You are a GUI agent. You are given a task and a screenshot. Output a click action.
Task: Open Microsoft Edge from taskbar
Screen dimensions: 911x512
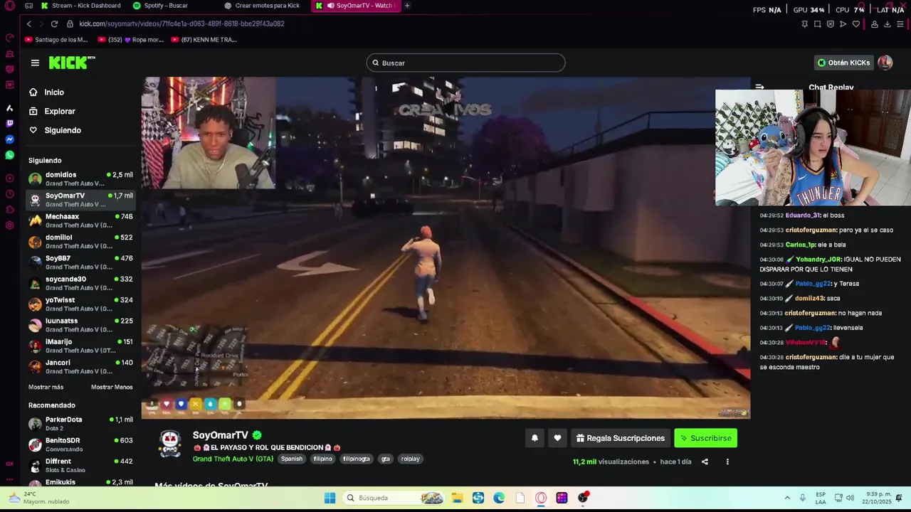499,498
